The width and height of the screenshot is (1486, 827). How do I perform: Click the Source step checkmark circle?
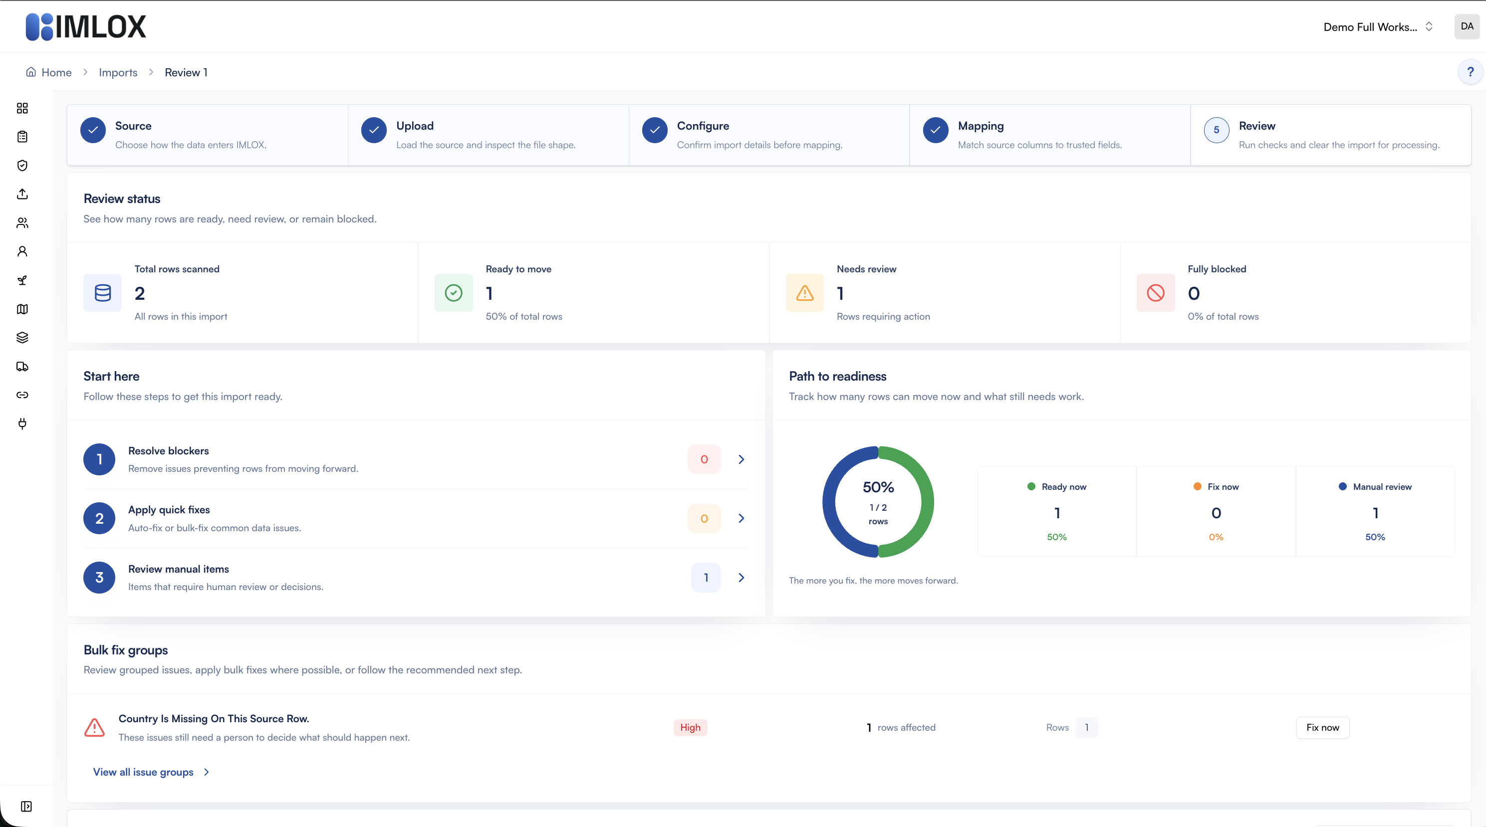click(93, 130)
